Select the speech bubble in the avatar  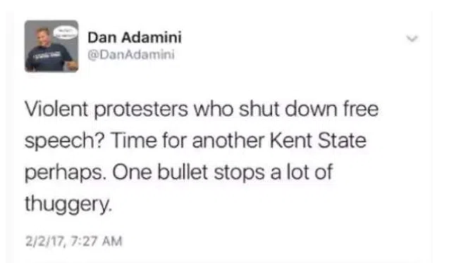66,32
